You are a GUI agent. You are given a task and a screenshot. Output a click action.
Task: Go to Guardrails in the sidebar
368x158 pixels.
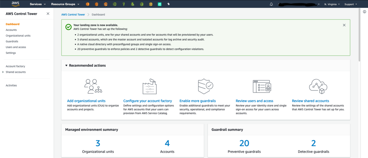coord(12,41)
